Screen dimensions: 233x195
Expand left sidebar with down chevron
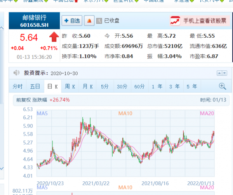coord(2,169)
